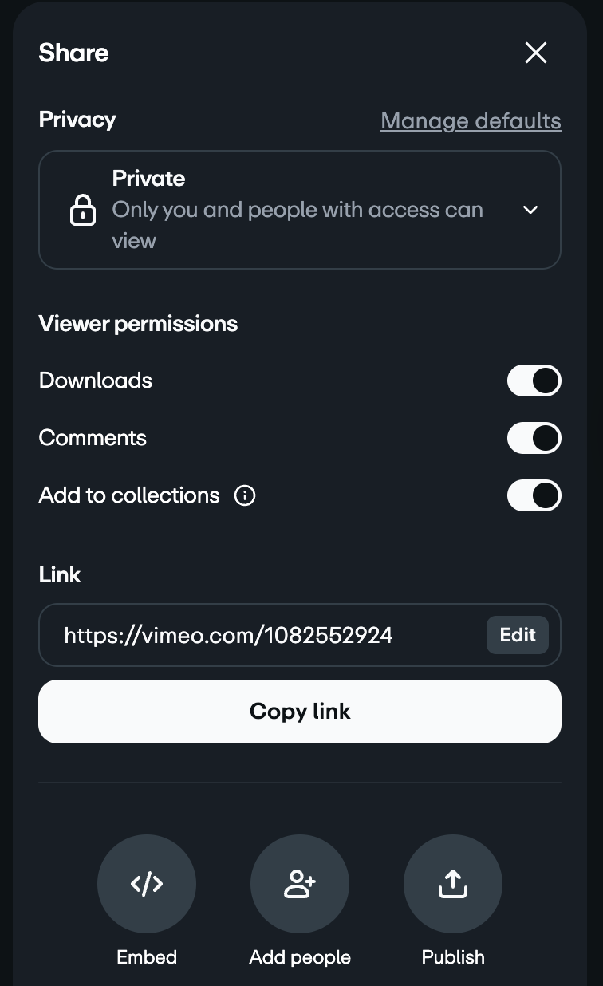
Task: Click the Downloads permission label
Action: tap(96, 381)
